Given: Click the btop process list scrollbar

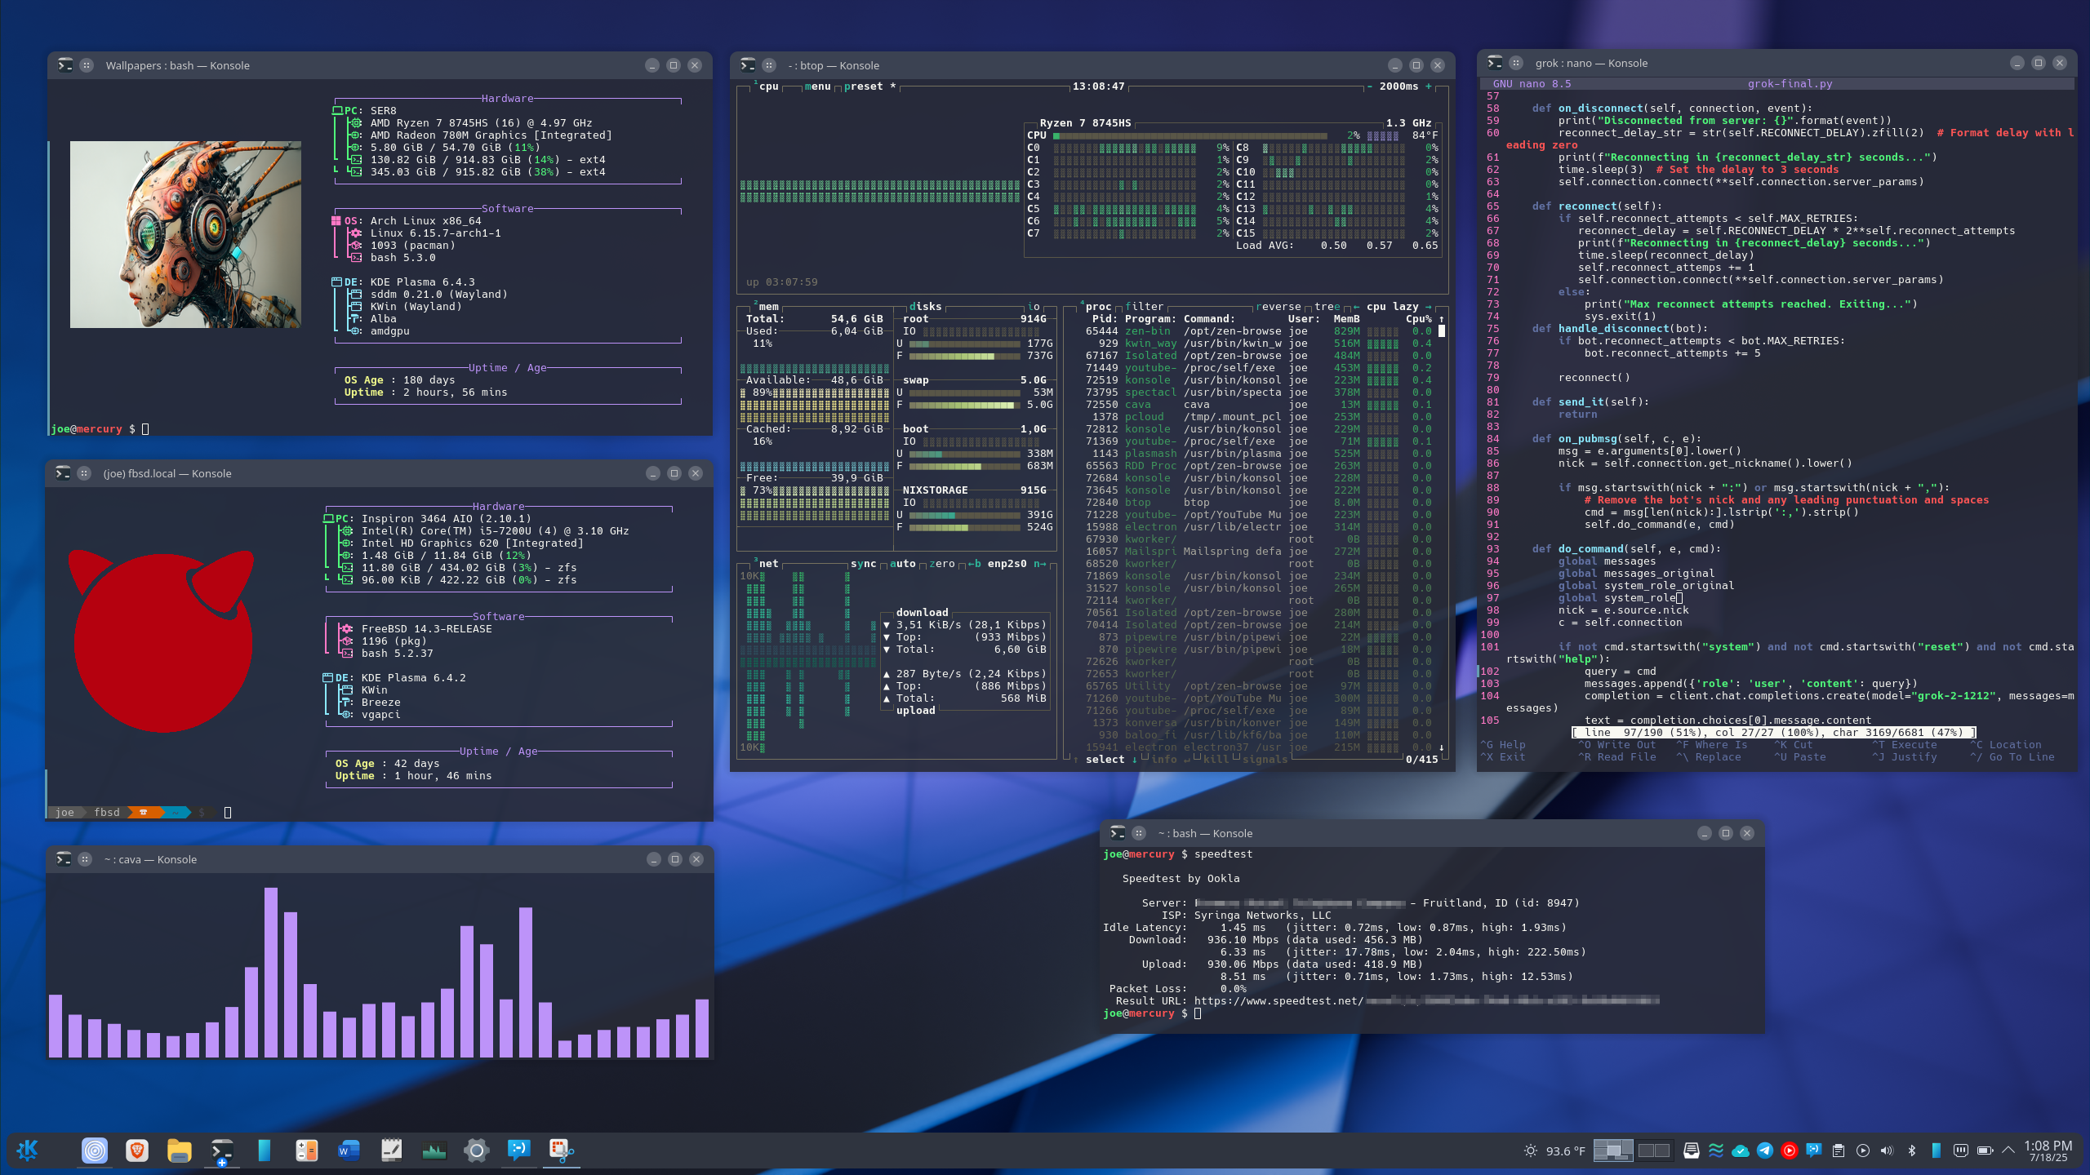Looking at the screenshot, I should [1441, 331].
